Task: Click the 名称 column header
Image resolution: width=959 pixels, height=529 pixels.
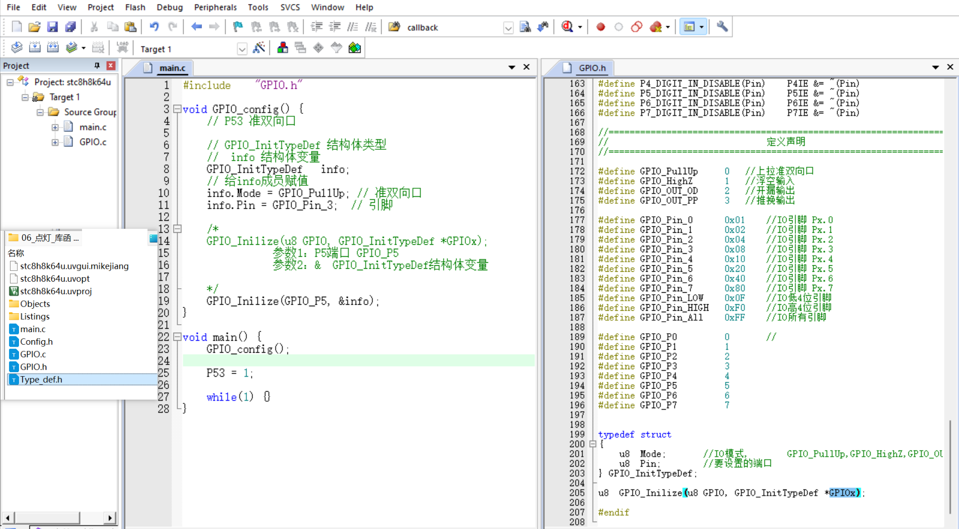Action: (x=16, y=253)
